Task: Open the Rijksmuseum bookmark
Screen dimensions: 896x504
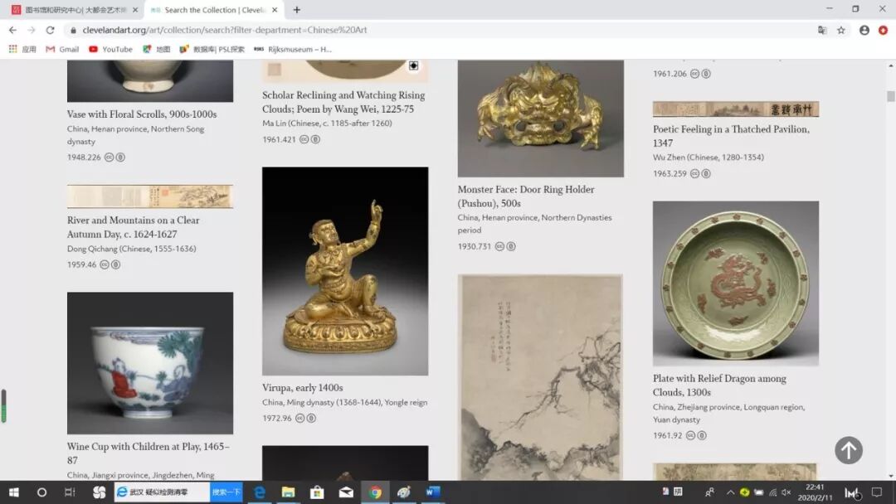Action: click(x=293, y=49)
